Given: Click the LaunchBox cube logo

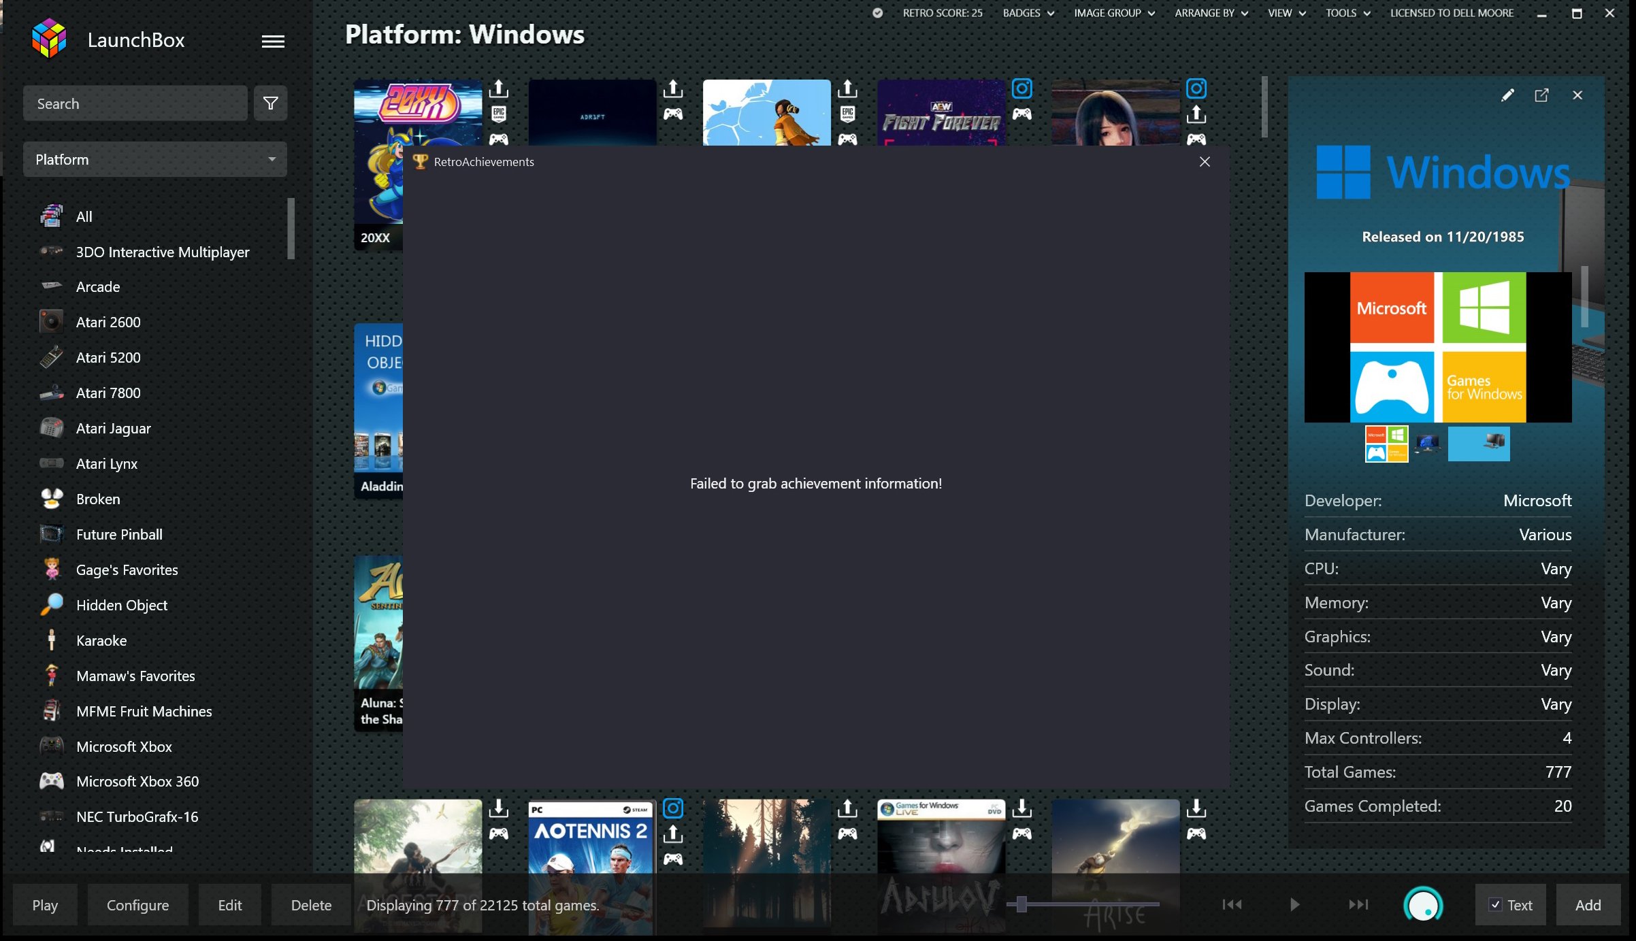Looking at the screenshot, I should [x=49, y=39].
